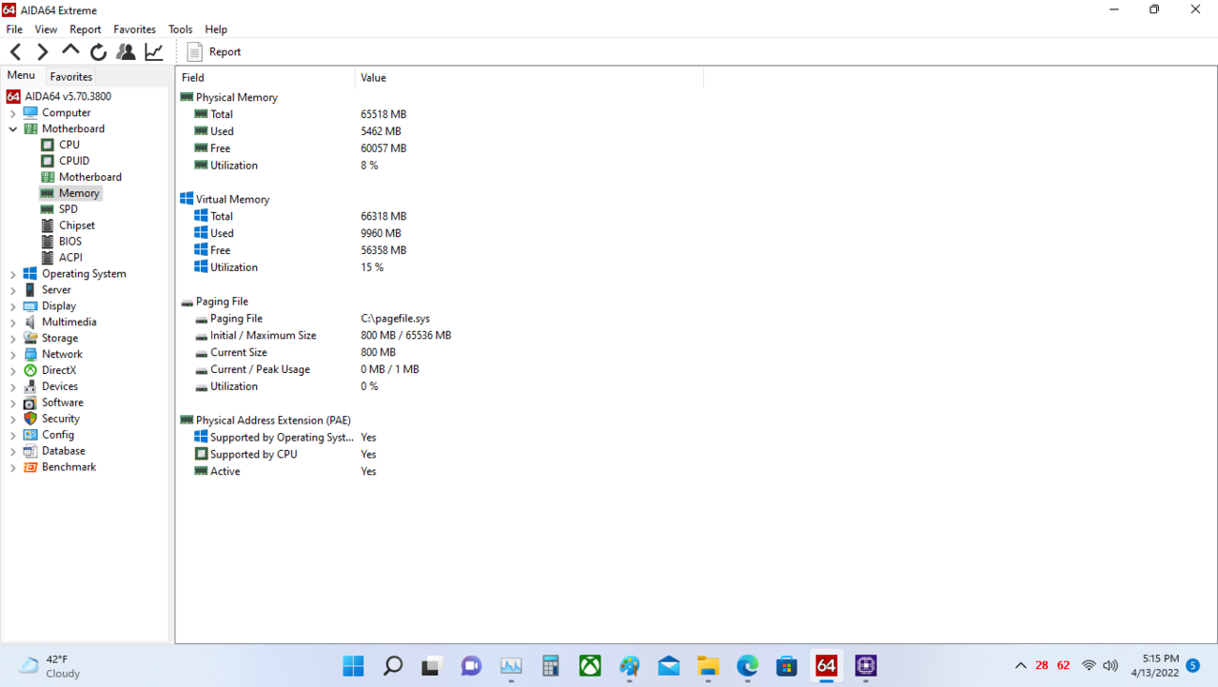This screenshot has height=687, width=1218.
Task: Select BIOS under Motherboard
Action: (69, 241)
